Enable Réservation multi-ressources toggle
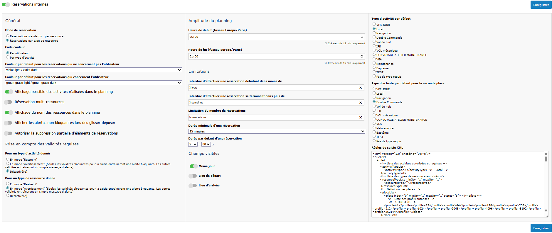 tap(8, 102)
